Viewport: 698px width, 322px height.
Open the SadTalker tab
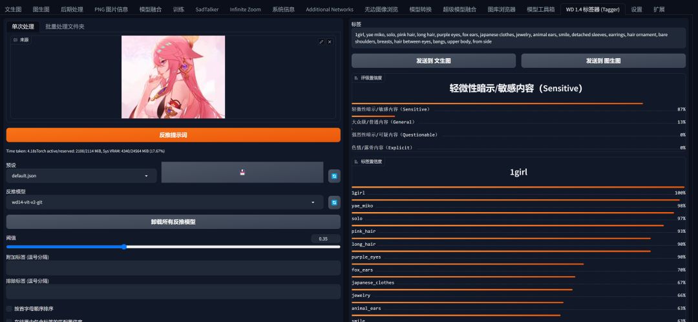(x=207, y=9)
